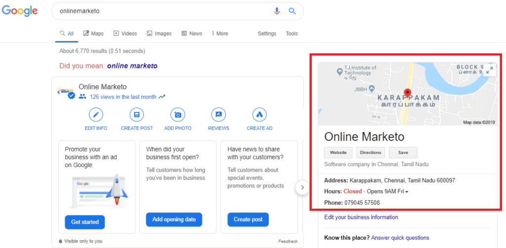Click the 'Online Marketo' dashboard card title
This screenshot has width=506, height=248.
(103, 87)
